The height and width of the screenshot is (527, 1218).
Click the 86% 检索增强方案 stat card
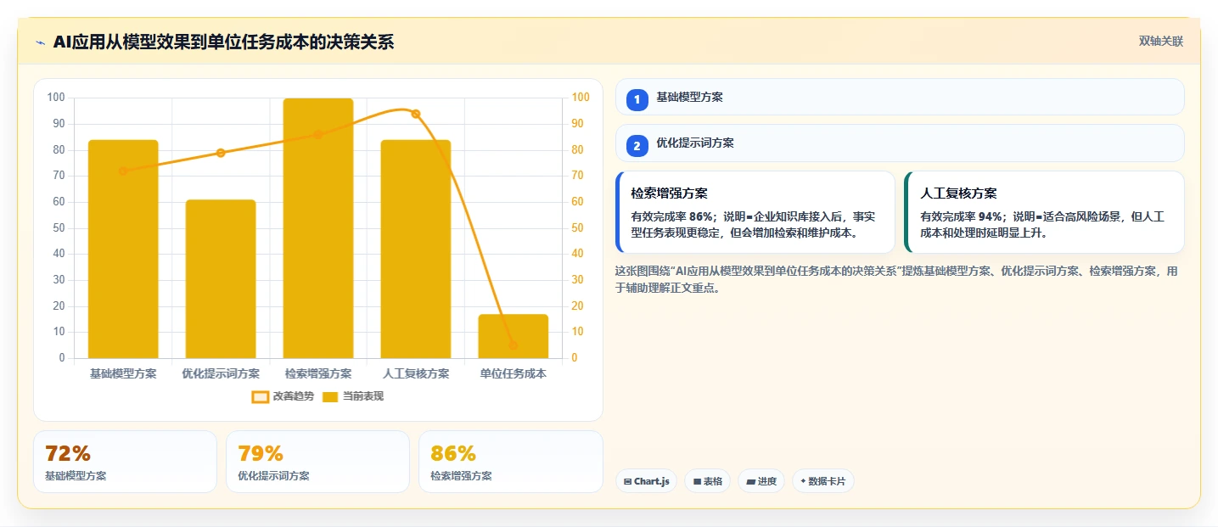point(511,462)
